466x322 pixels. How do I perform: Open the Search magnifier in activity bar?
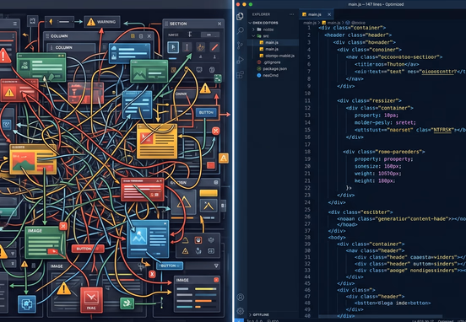240,30
